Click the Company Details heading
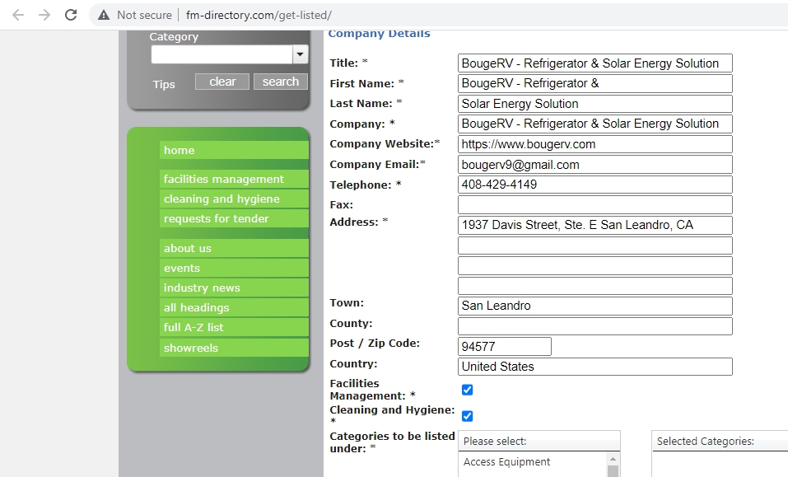This screenshot has width=788, height=477. [x=379, y=34]
